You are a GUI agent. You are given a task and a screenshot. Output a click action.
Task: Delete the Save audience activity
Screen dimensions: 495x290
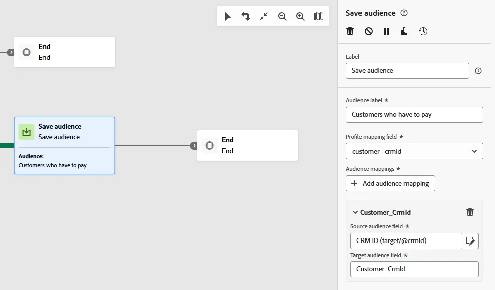coord(350,31)
